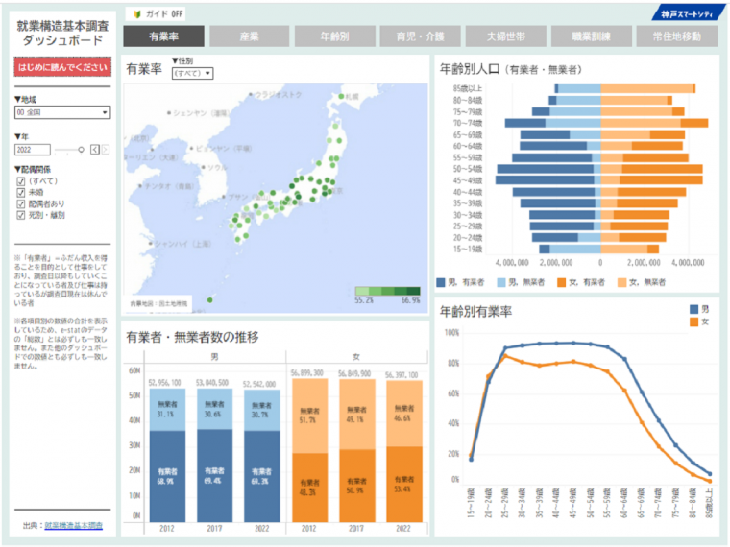The height and width of the screenshot is (547, 730).
Task: Uncheck the (すべて) 配偶関係 checkbox
Action: [21, 180]
